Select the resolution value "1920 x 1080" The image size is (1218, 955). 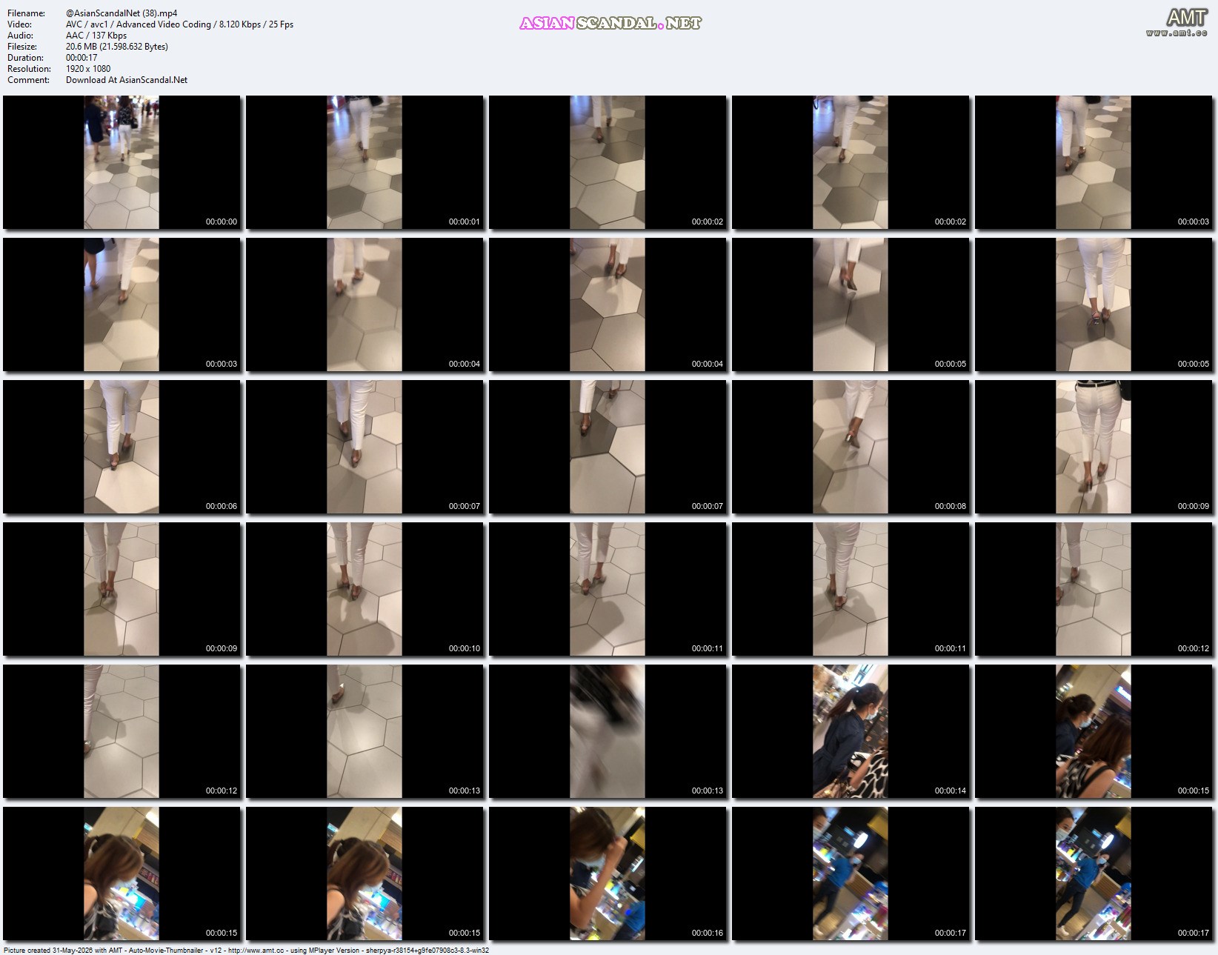tap(88, 69)
